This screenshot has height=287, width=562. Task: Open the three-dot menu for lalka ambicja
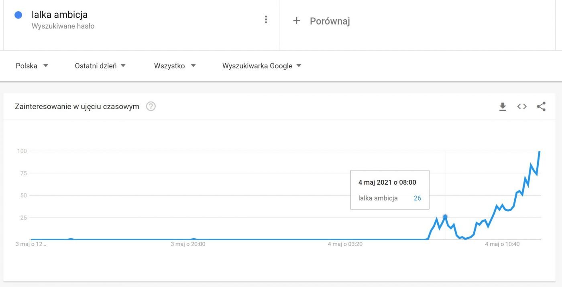coord(266,20)
